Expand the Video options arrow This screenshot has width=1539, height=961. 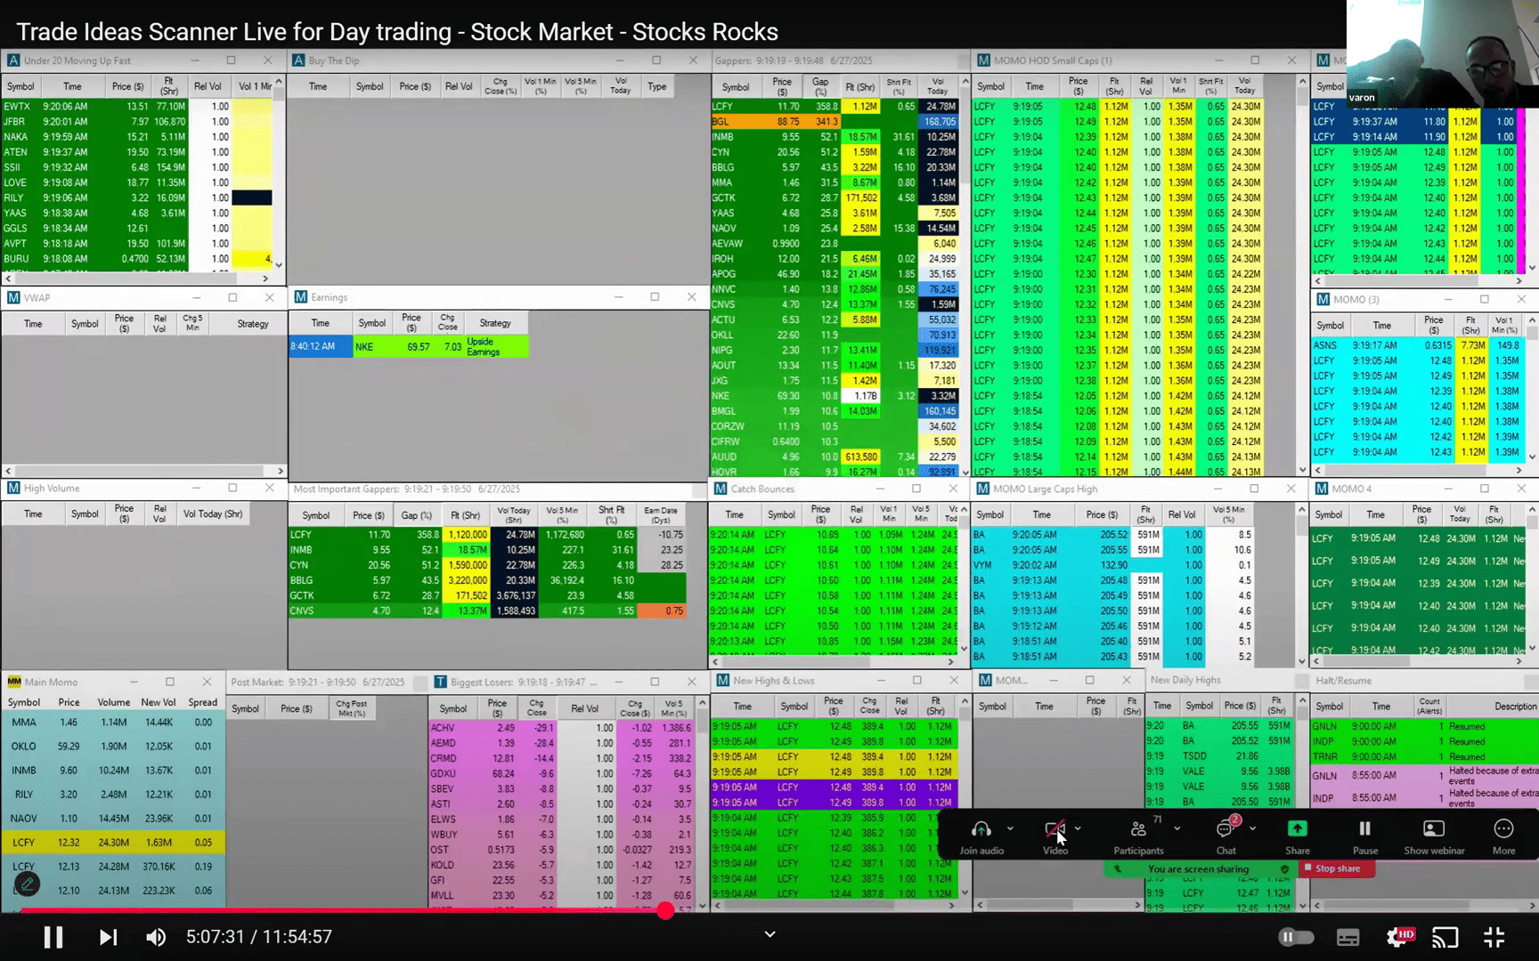click(x=1078, y=828)
